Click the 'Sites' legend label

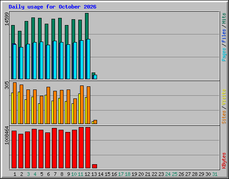pos(224,117)
